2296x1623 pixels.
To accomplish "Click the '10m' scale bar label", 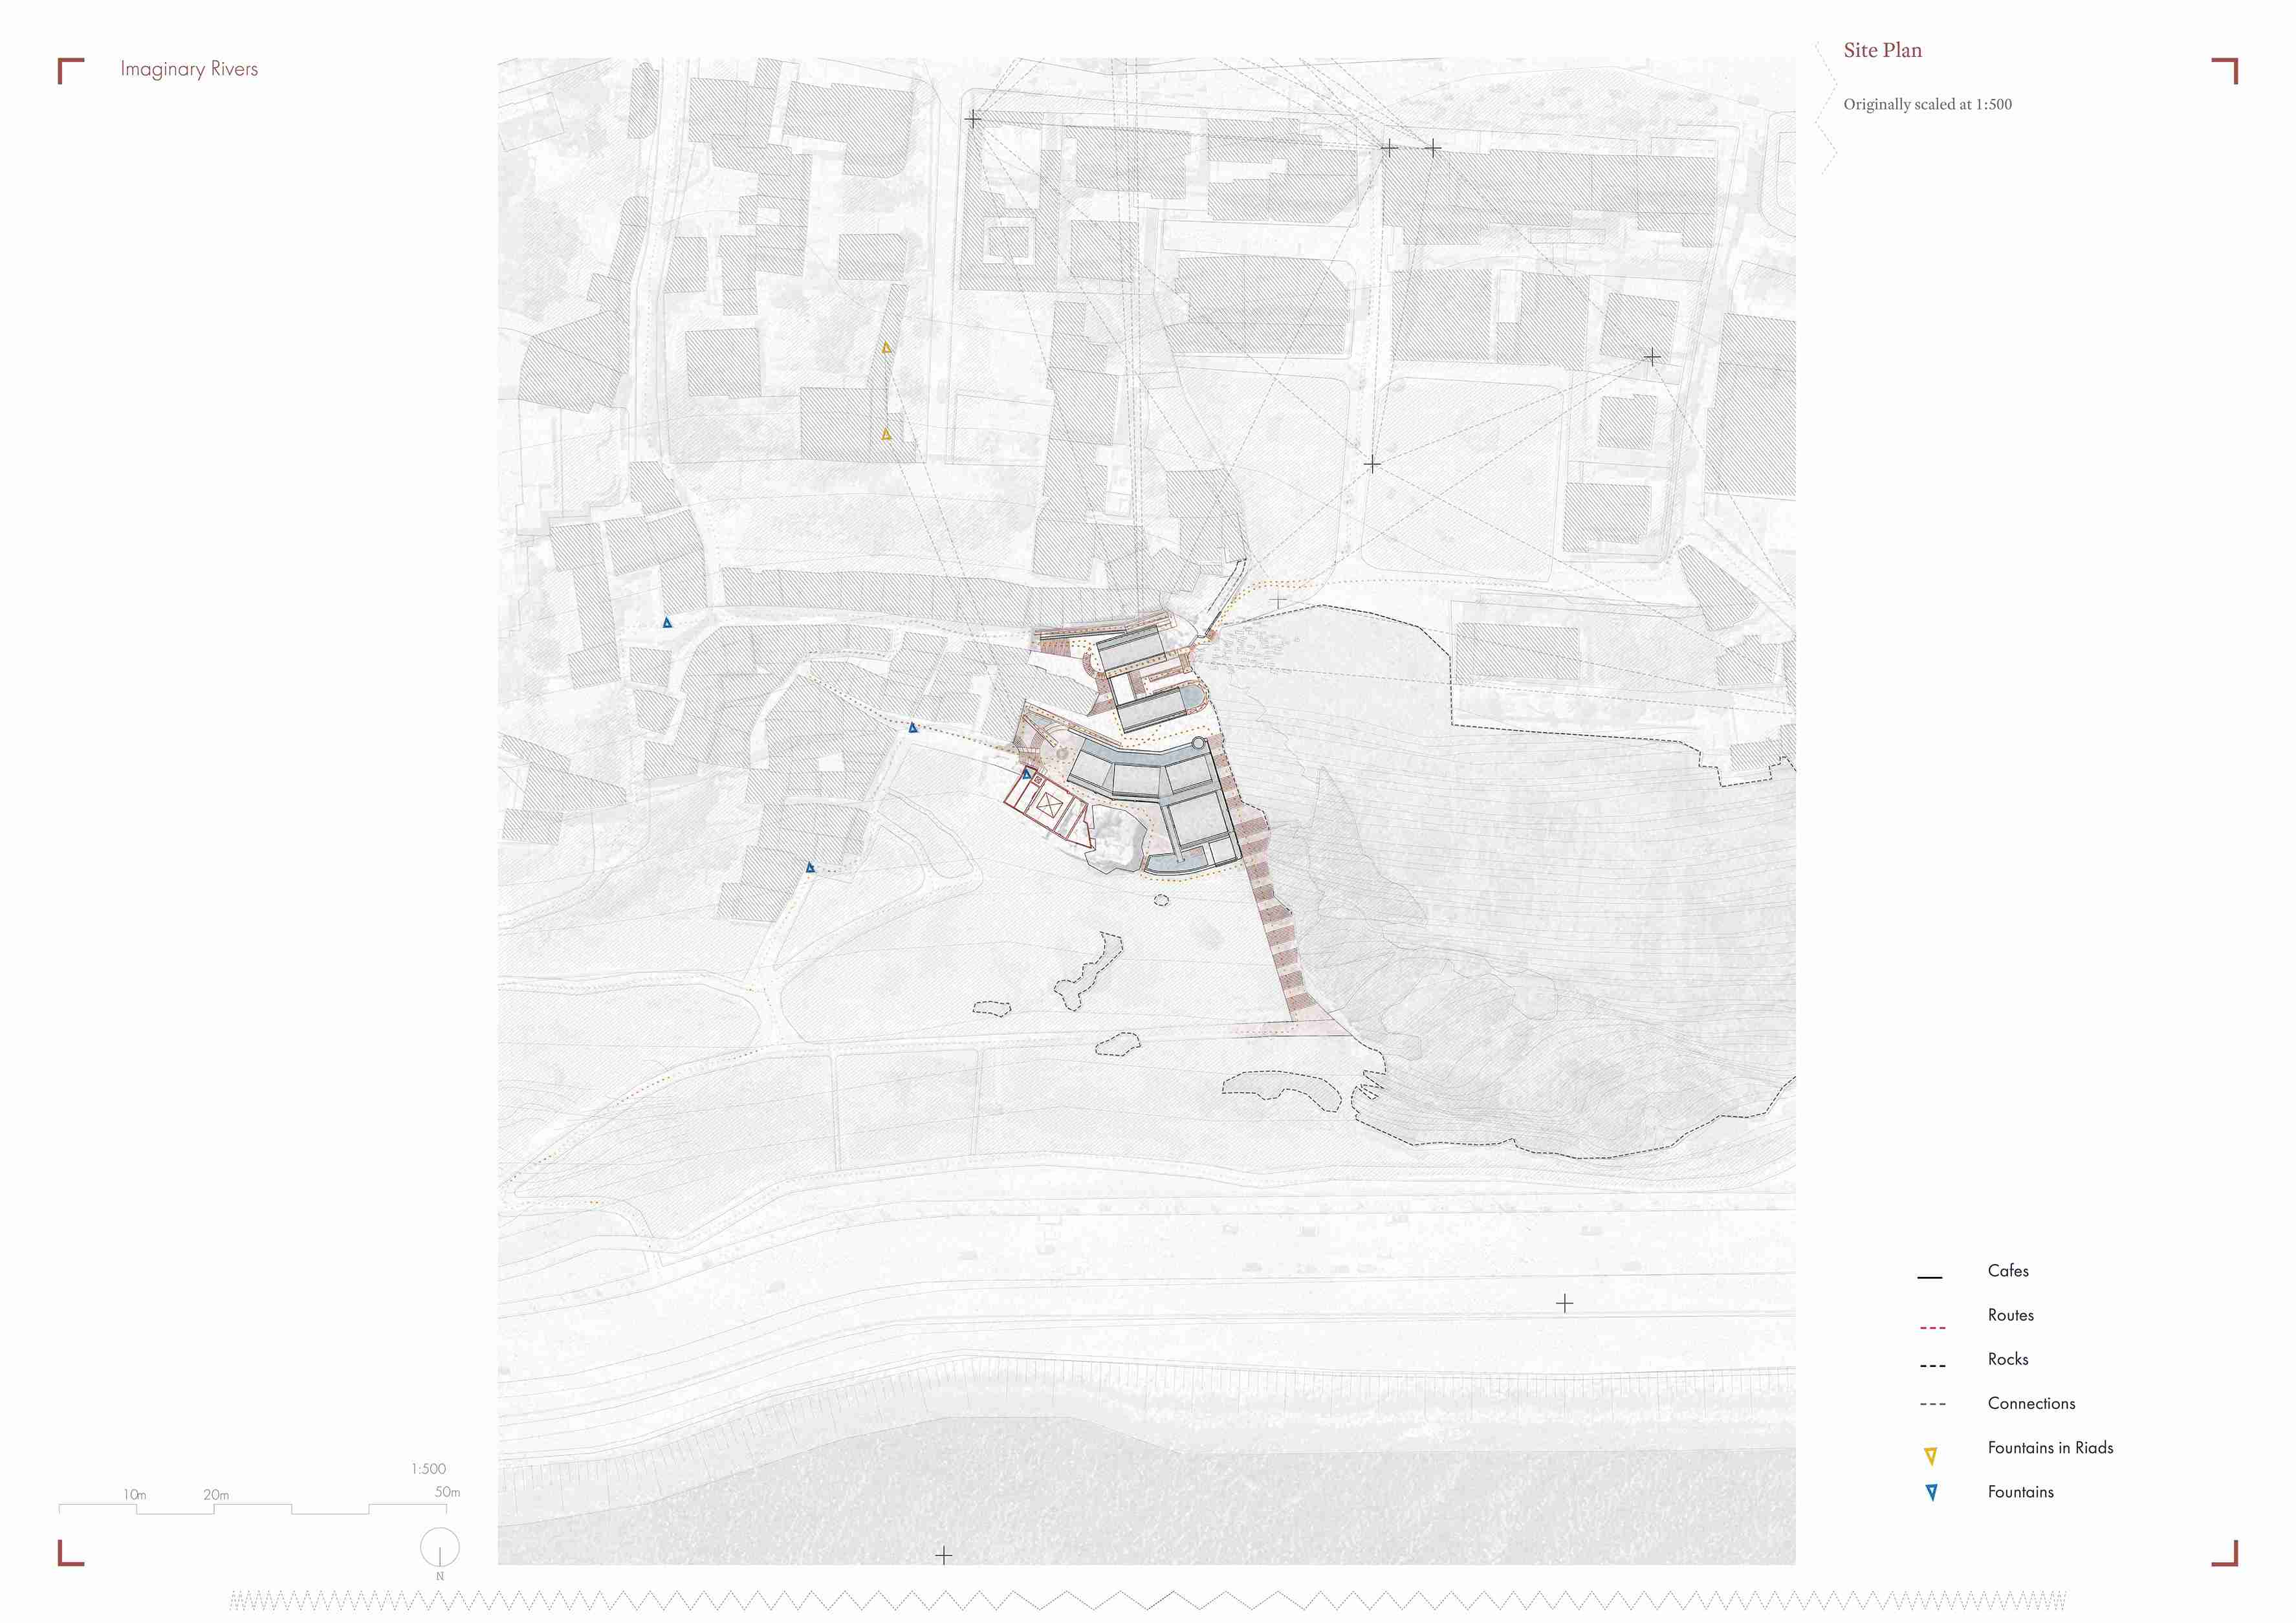I will click(x=135, y=1495).
